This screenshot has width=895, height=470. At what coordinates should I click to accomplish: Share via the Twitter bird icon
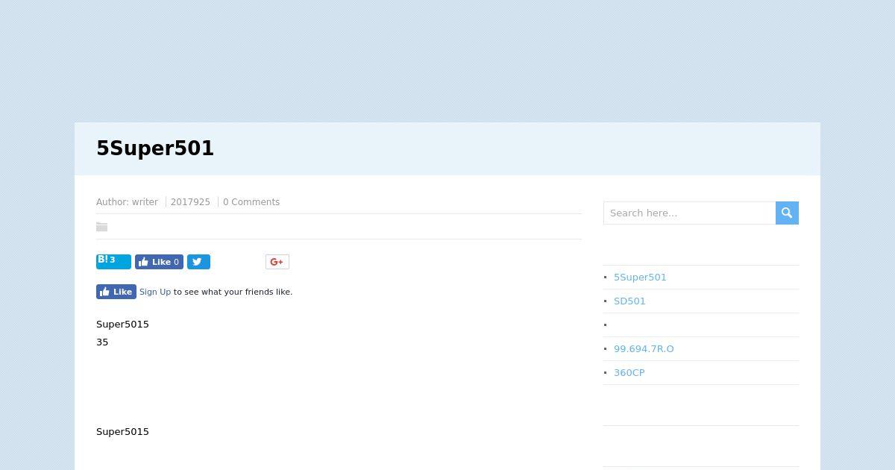(x=198, y=262)
